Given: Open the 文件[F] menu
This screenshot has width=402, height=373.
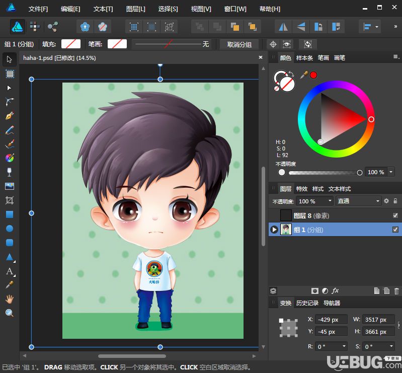Looking at the screenshot, I should [38, 9].
